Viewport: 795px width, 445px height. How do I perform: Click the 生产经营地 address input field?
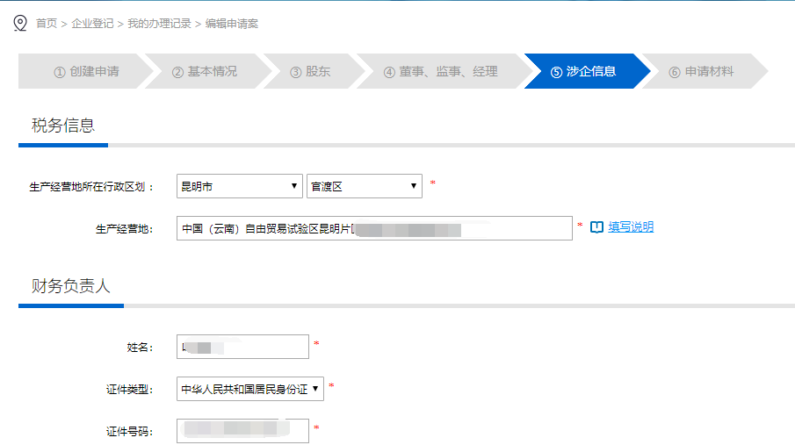tap(374, 228)
